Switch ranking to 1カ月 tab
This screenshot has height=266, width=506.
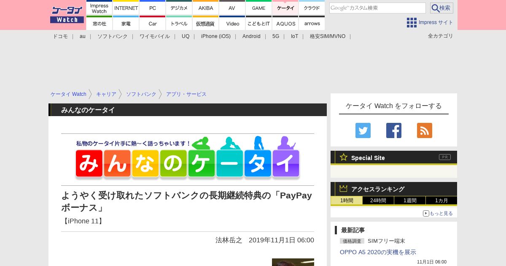(441, 201)
